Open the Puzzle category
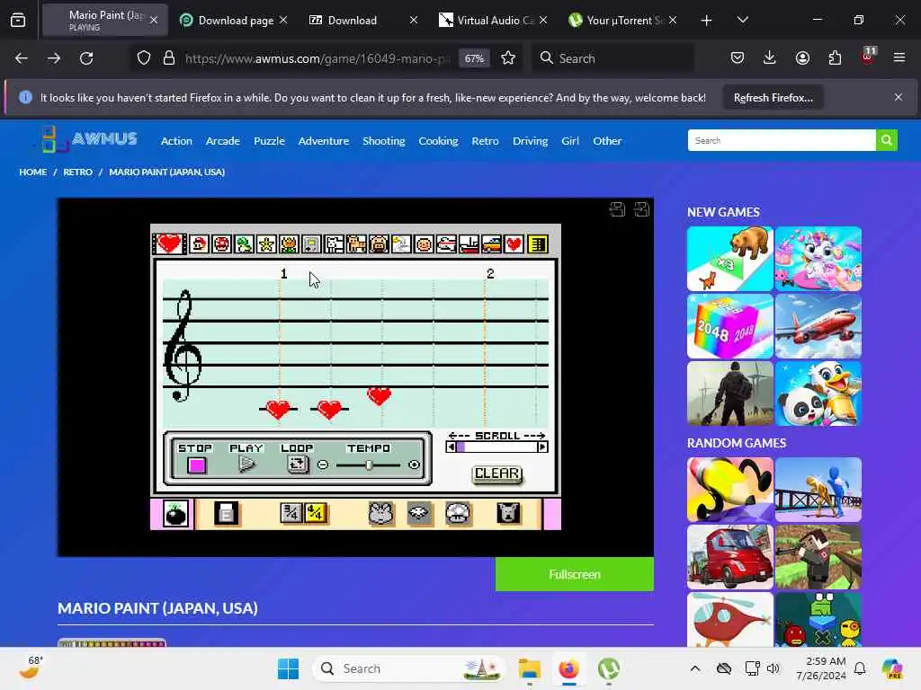The height and width of the screenshot is (690, 921). pos(269,141)
